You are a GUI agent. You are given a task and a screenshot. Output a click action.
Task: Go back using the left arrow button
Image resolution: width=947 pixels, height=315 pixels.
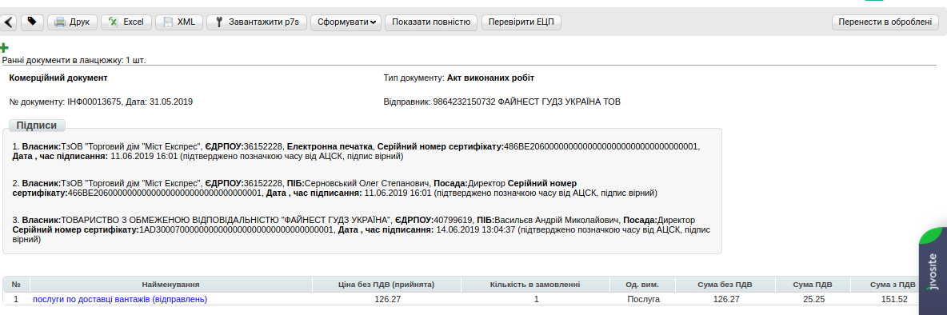9,22
